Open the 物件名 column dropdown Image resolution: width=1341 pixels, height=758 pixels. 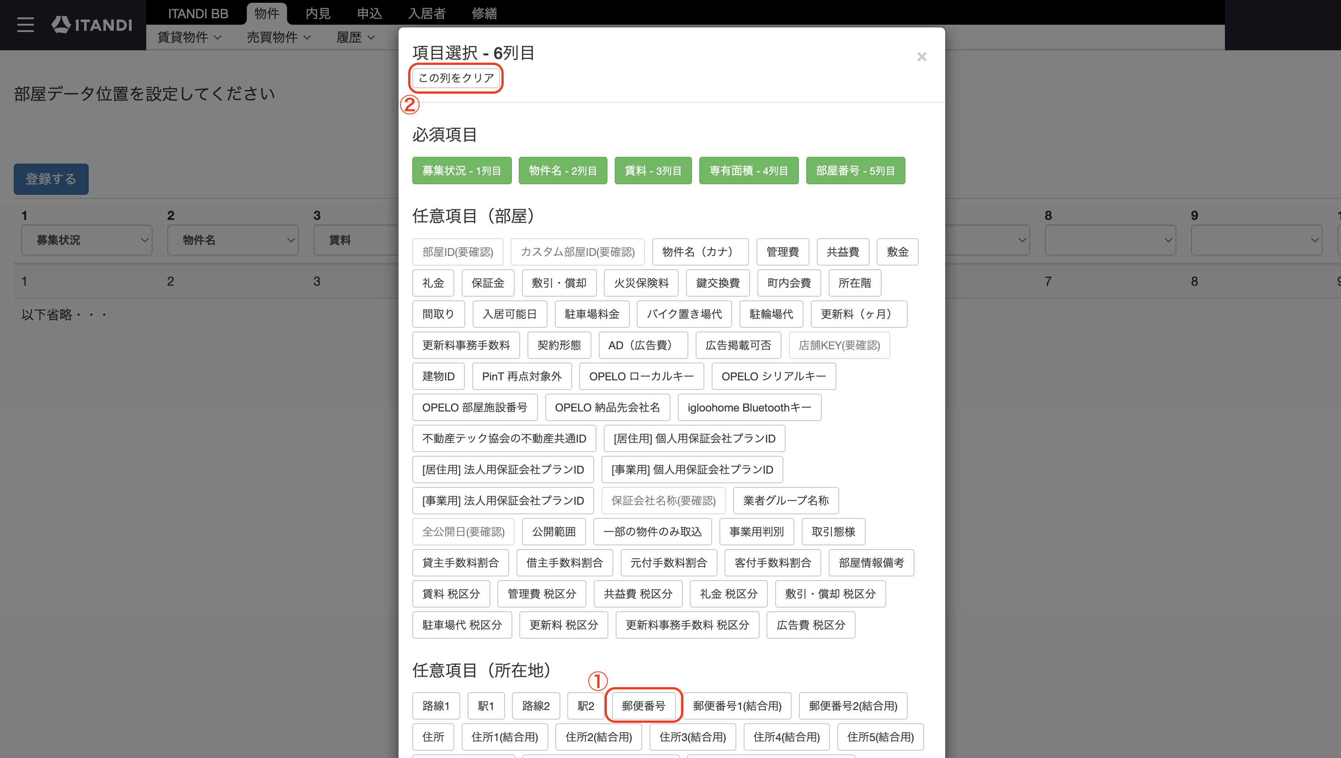[x=233, y=240]
